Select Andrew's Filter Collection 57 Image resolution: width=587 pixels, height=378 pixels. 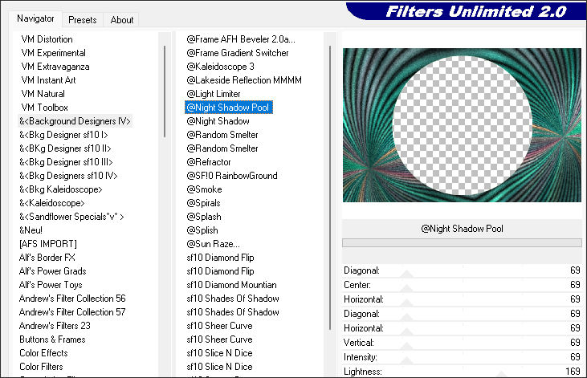72,312
